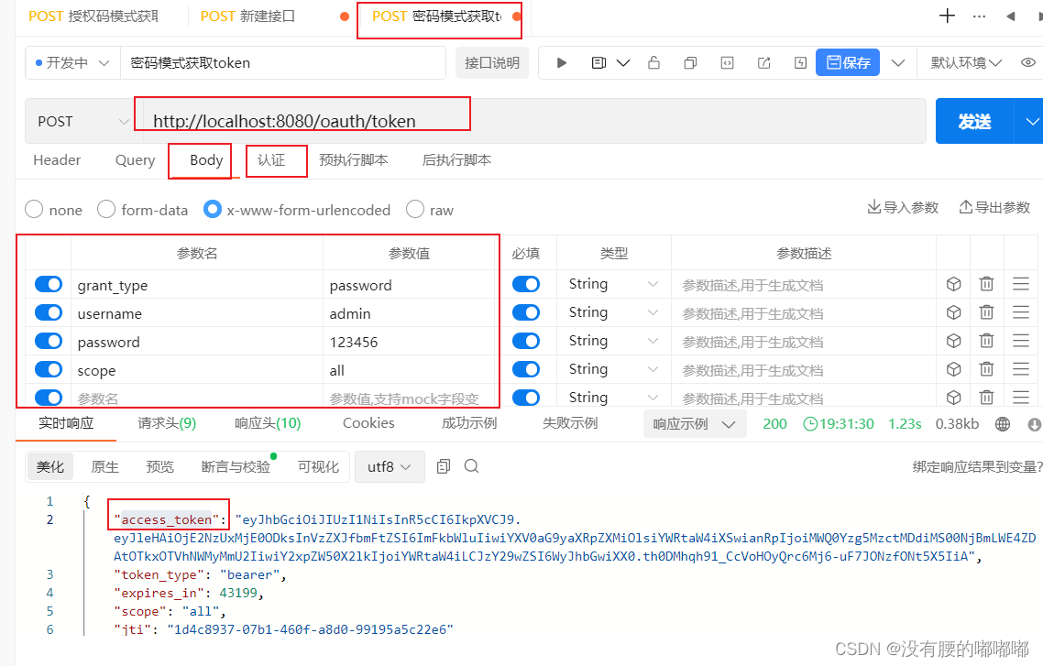Click the password value 123456 cell
Screen dimensions: 1043x666
(411, 342)
